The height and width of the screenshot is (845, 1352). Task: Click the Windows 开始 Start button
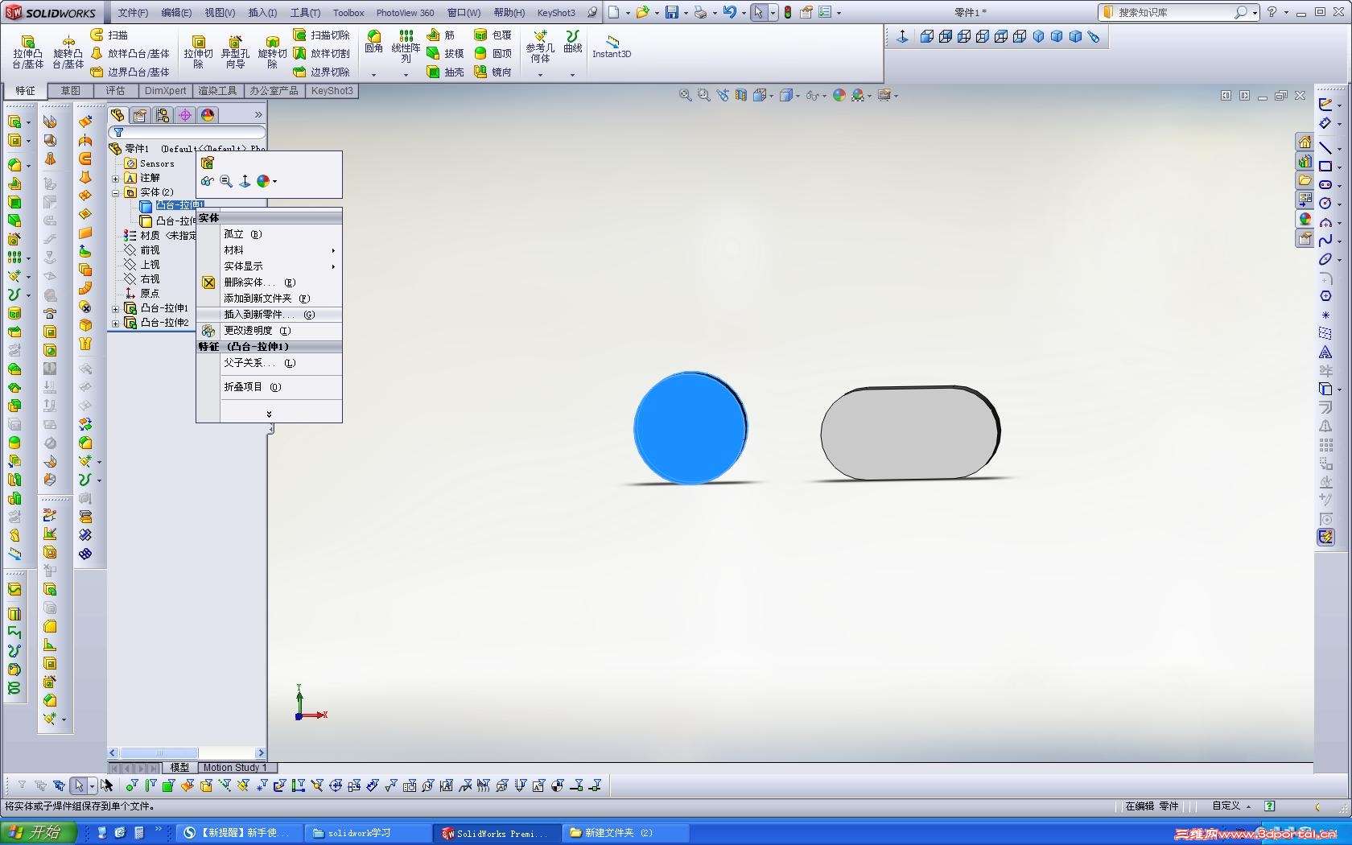click(x=39, y=832)
